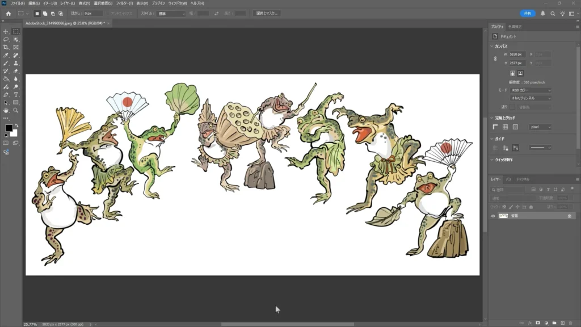The height and width of the screenshot is (327, 581).
Task: Open the イメージ(I) menu
Action: (50, 3)
